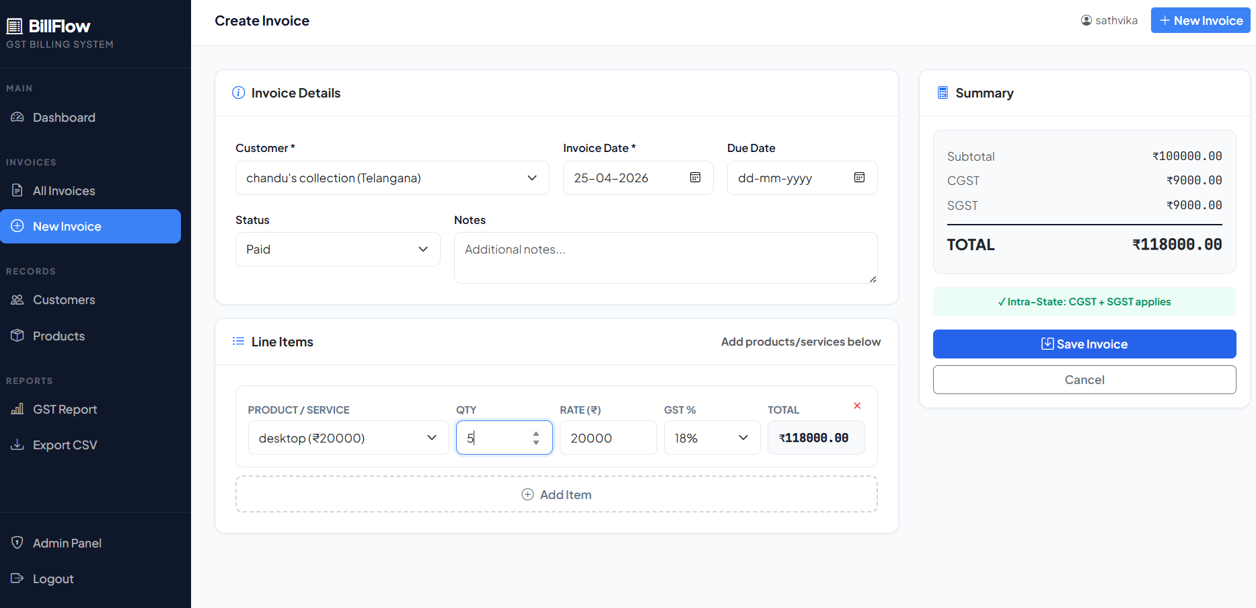Open the Status dropdown showing Paid

coord(338,249)
